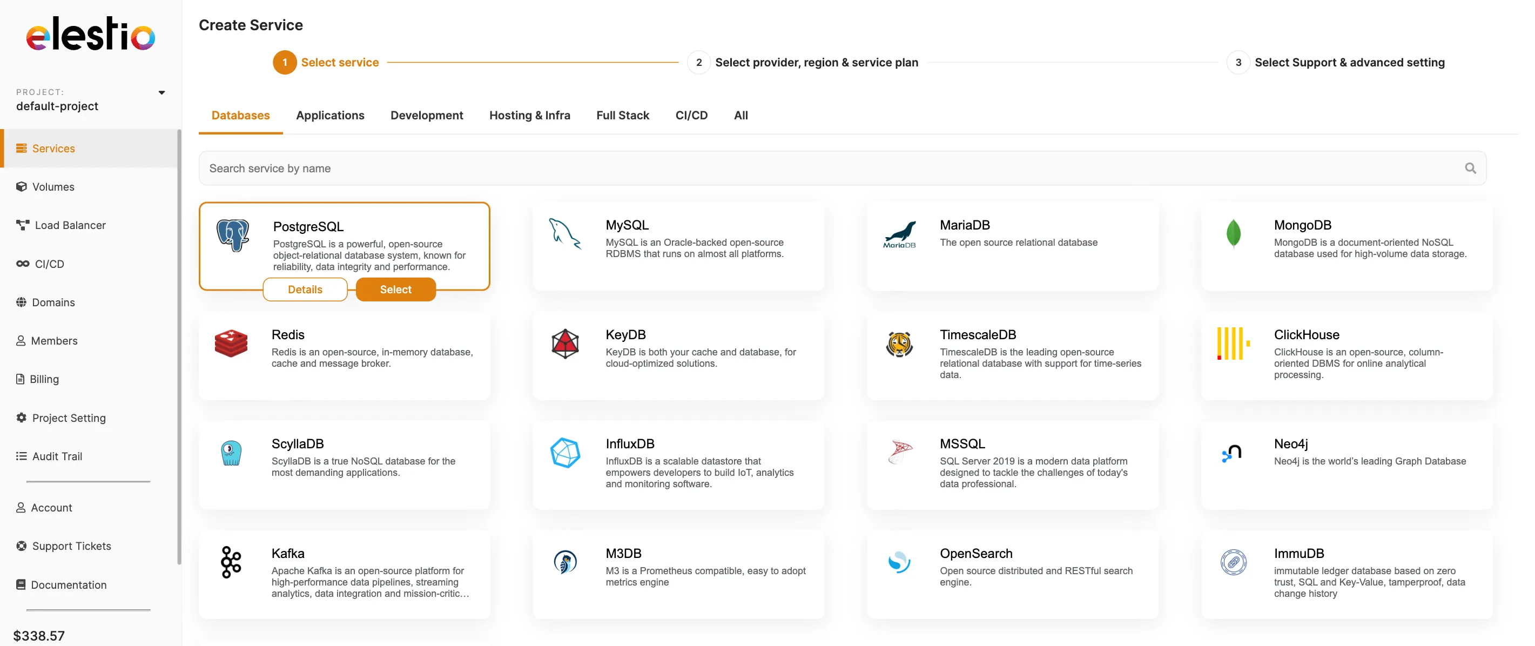Viewport: 1535px width, 646px height.
Task: Click the Audit Trail sidebar icon
Action: pos(21,456)
